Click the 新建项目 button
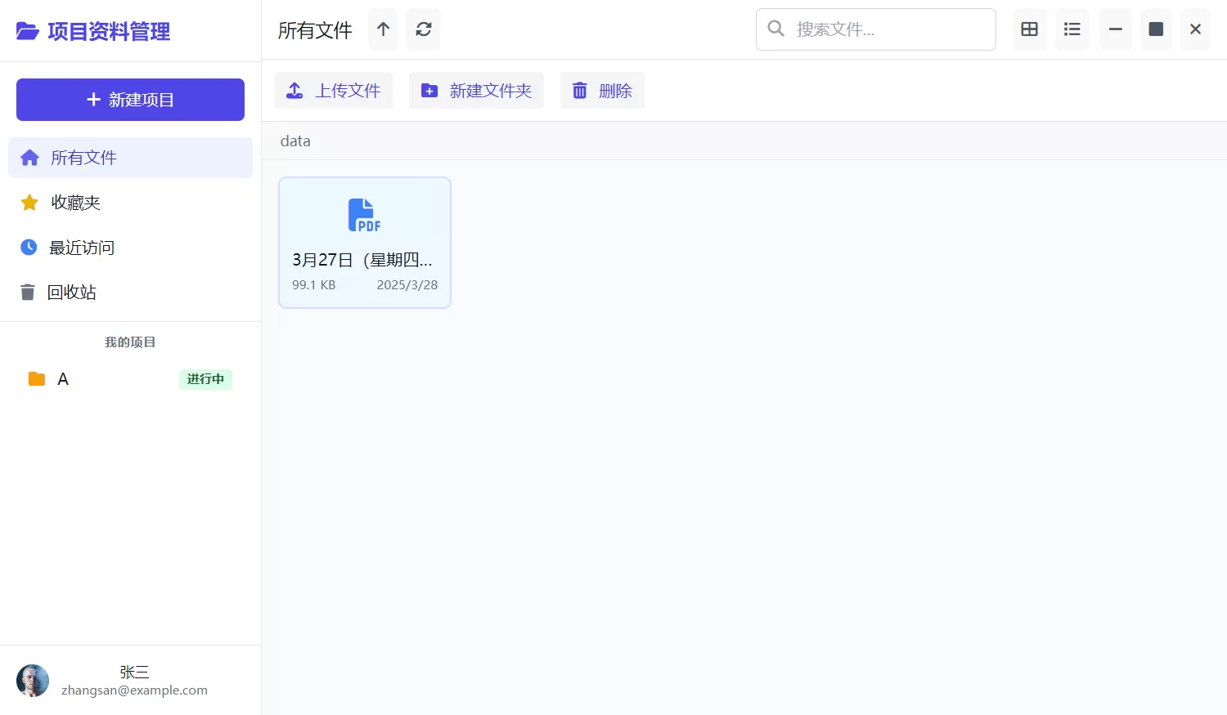The width and height of the screenshot is (1227, 715). pos(130,100)
